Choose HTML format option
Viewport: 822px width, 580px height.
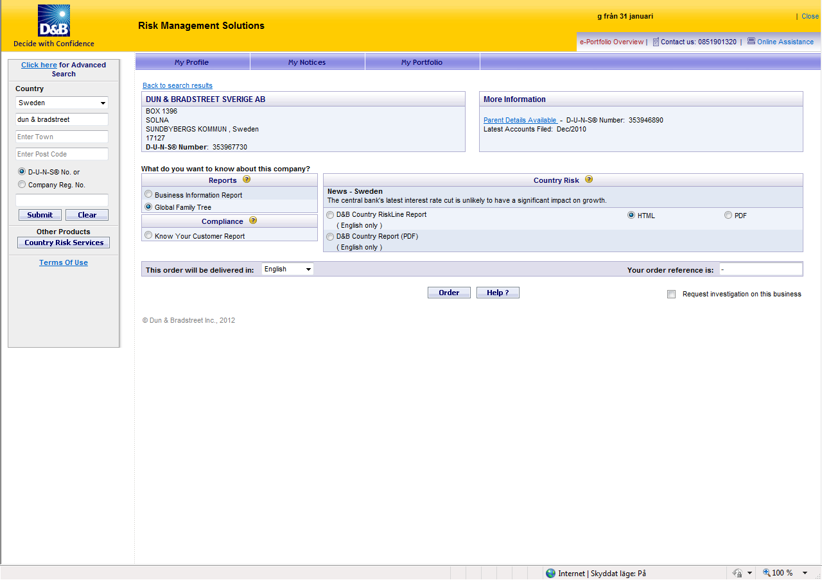pyautogui.click(x=631, y=216)
